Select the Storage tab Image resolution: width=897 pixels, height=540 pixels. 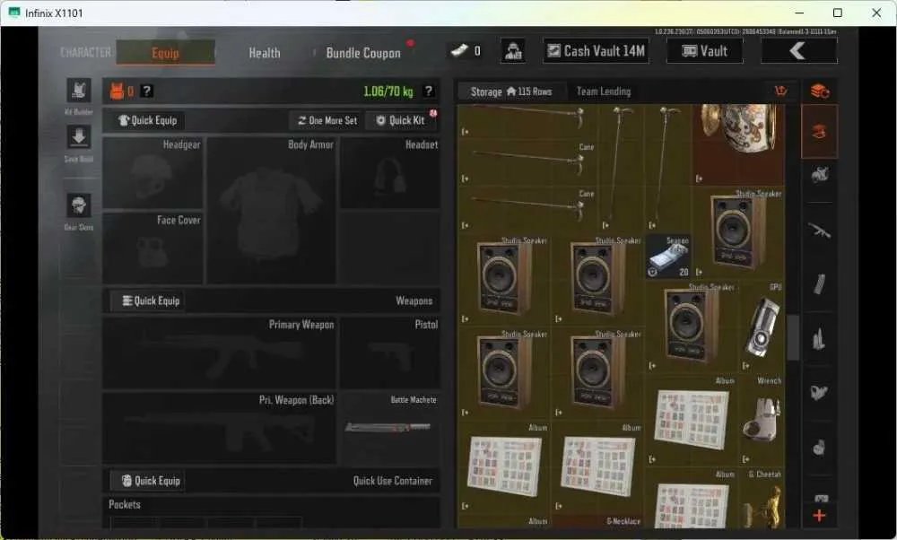(511, 91)
